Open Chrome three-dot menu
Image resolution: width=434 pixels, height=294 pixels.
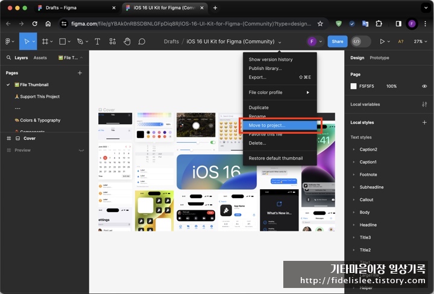pyautogui.click(x=425, y=23)
